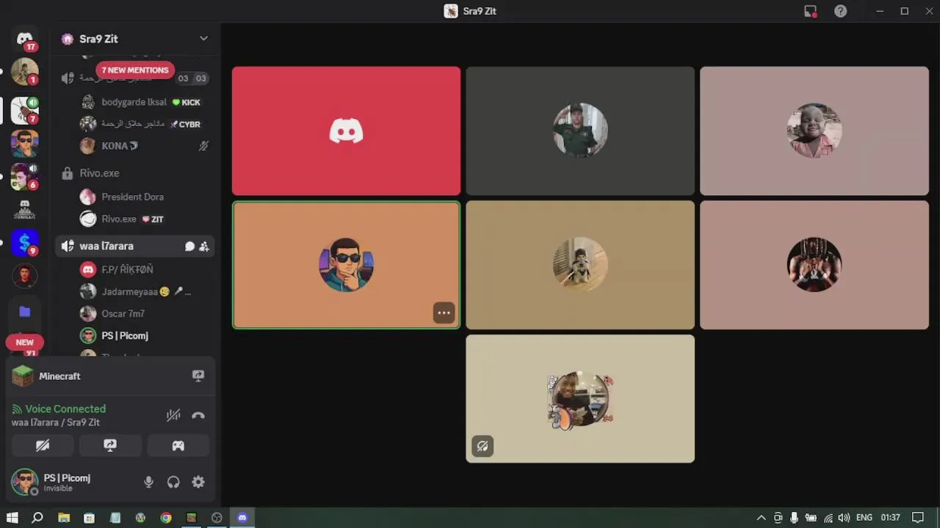Image resolution: width=940 pixels, height=528 pixels.
Task: Open Discord direct messages home icon
Action: point(24,39)
